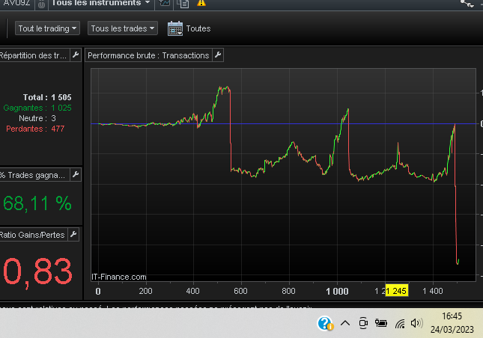Click the 0,83 gain/loss ratio value
This screenshot has height=338, width=483.
[x=37, y=272]
